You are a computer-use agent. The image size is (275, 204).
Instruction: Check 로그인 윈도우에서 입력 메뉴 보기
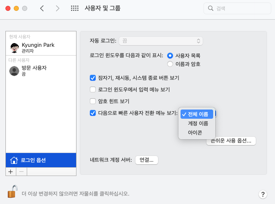[x=93, y=89]
